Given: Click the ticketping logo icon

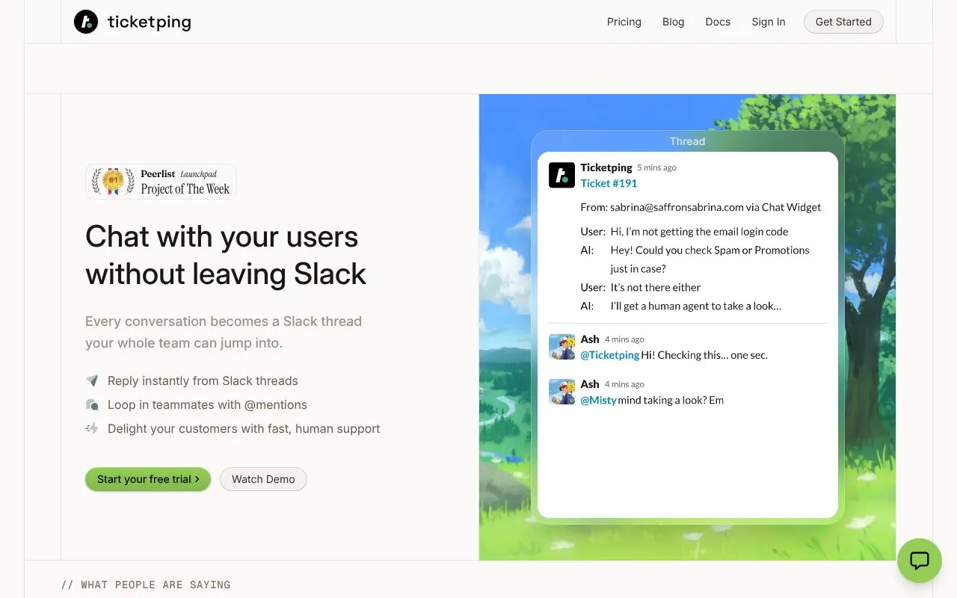Looking at the screenshot, I should [x=86, y=22].
